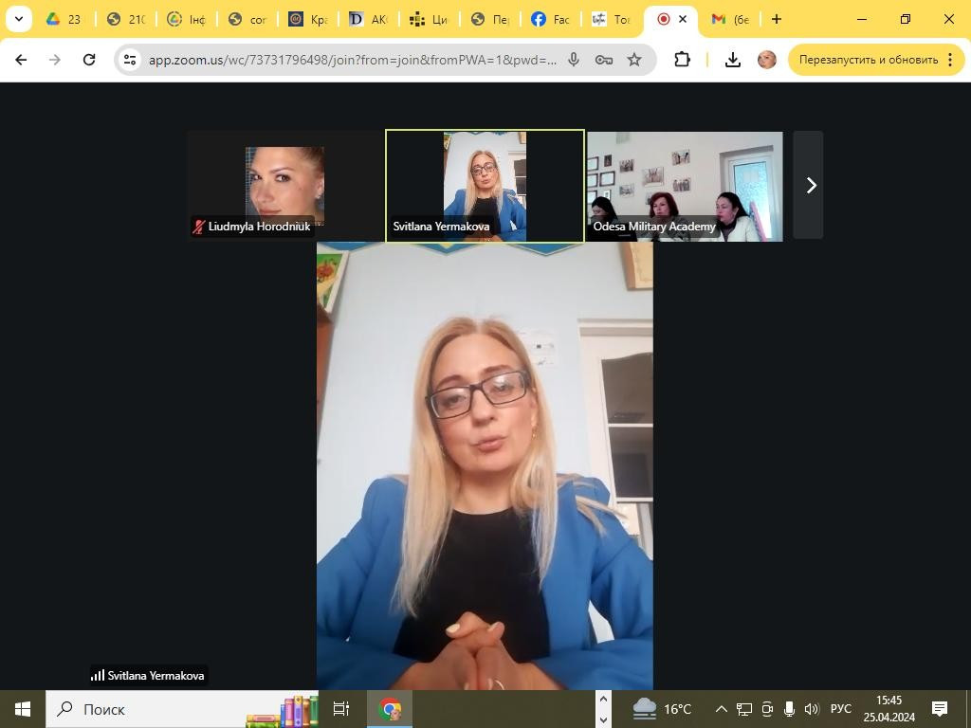Open the weather widget showing 16°C
The height and width of the screenshot is (728, 971).
(x=663, y=709)
